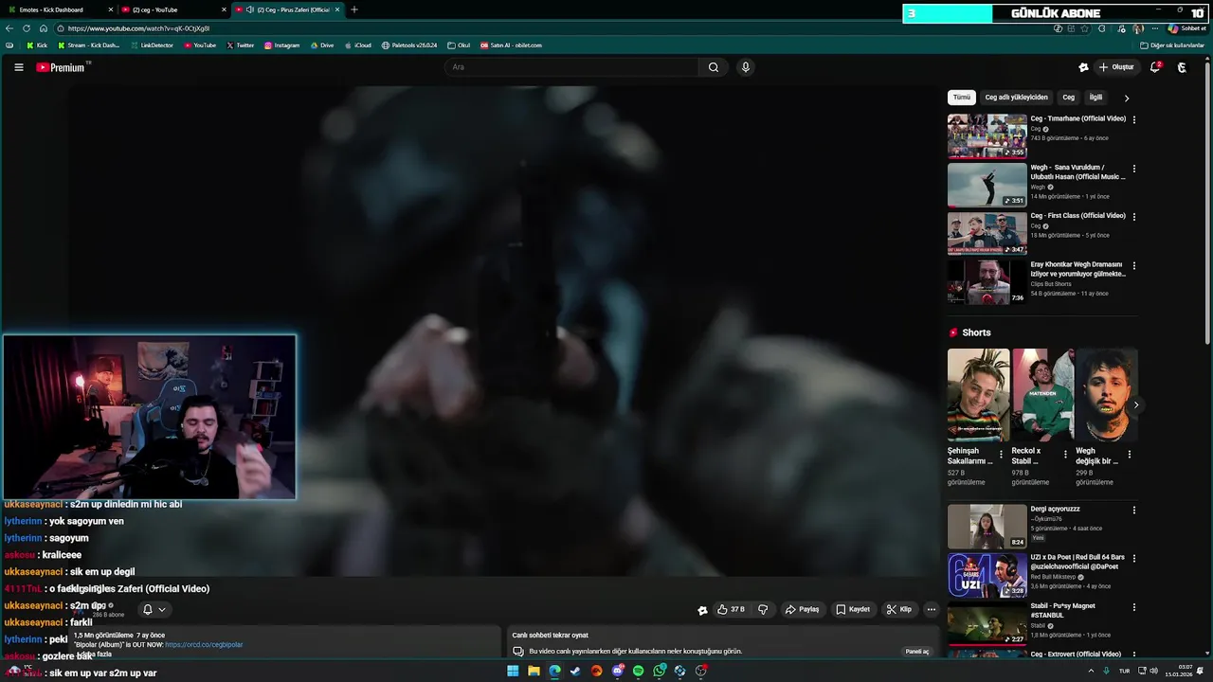Screen dimensions: 1213x682
Task: Reload the page with the refresh icon
Action: (x=27, y=28)
